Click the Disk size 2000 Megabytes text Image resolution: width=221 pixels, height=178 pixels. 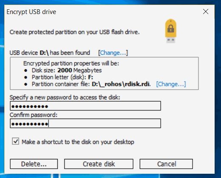pyautogui.click(x=67, y=71)
